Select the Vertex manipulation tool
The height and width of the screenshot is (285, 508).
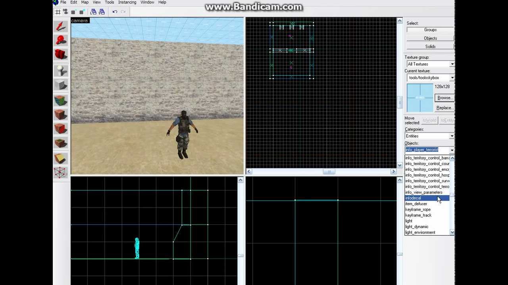[x=61, y=172]
